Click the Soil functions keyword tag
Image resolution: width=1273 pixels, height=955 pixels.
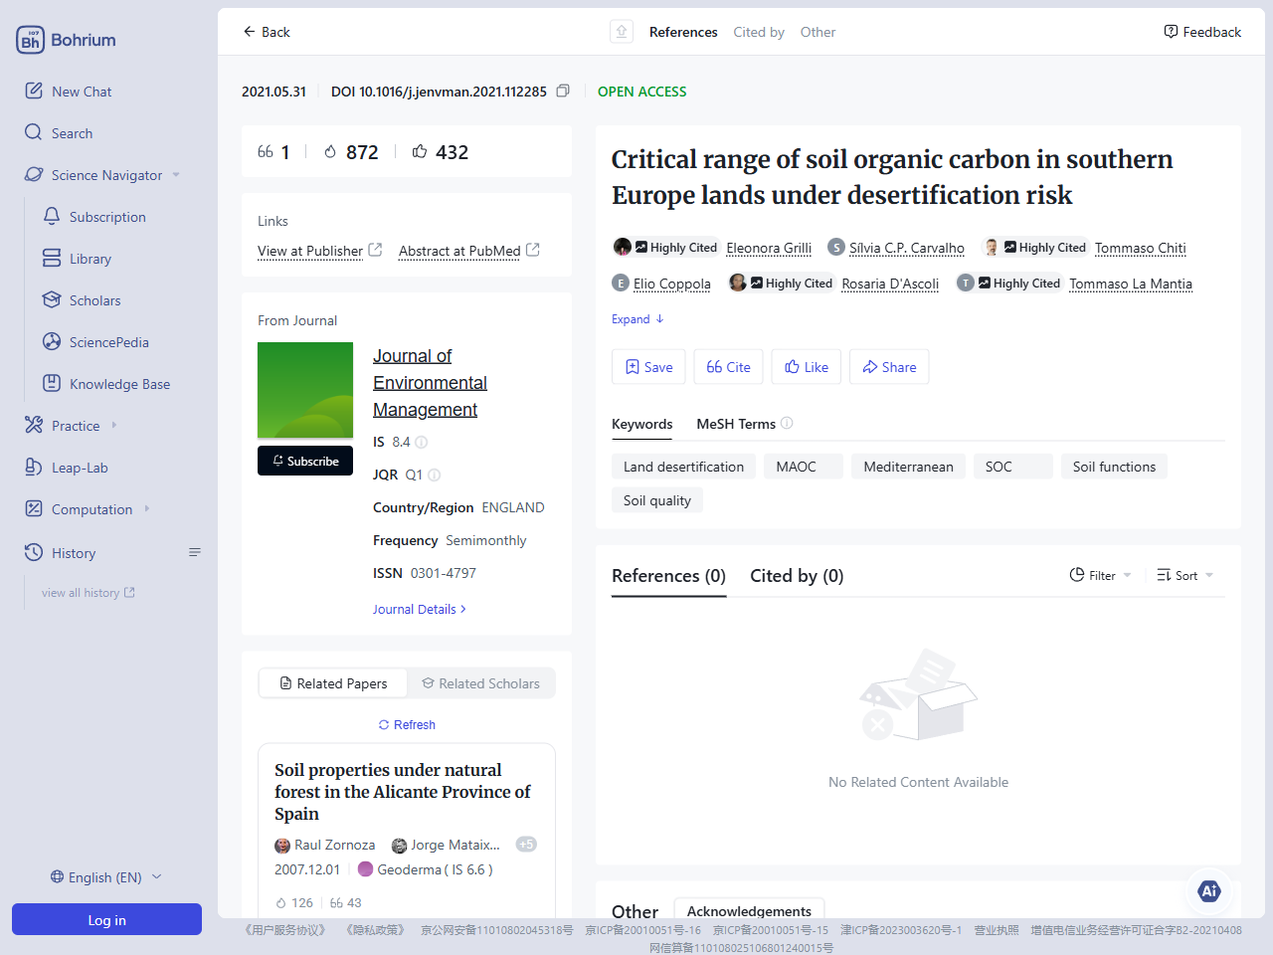[x=1114, y=467]
